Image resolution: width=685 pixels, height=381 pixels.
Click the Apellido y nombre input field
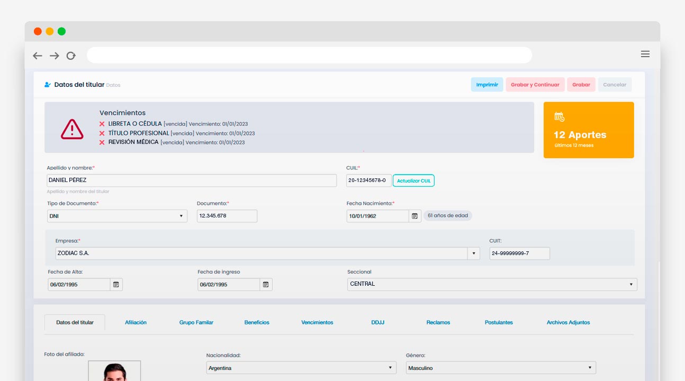click(192, 180)
